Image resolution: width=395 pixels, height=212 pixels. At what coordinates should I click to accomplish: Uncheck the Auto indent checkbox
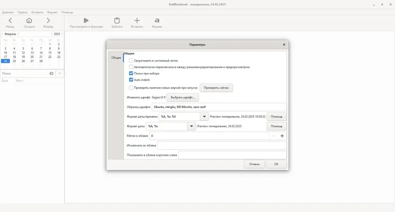pos(131,80)
